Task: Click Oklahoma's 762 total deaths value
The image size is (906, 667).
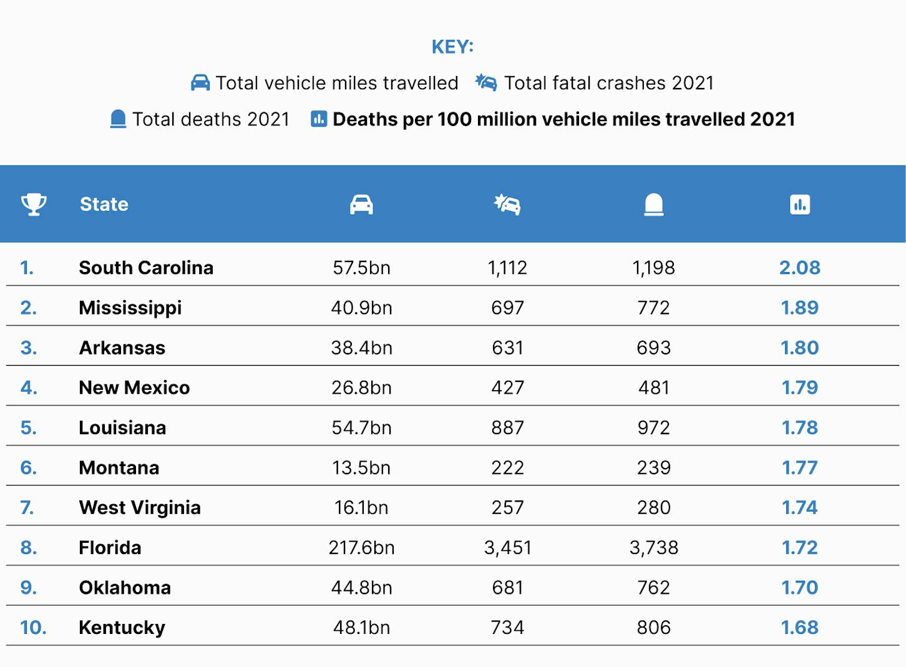Action: coord(653,587)
